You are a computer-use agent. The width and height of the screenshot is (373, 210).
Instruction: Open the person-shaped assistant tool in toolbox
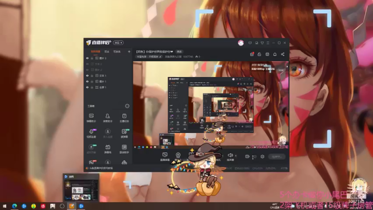(108, 118)
